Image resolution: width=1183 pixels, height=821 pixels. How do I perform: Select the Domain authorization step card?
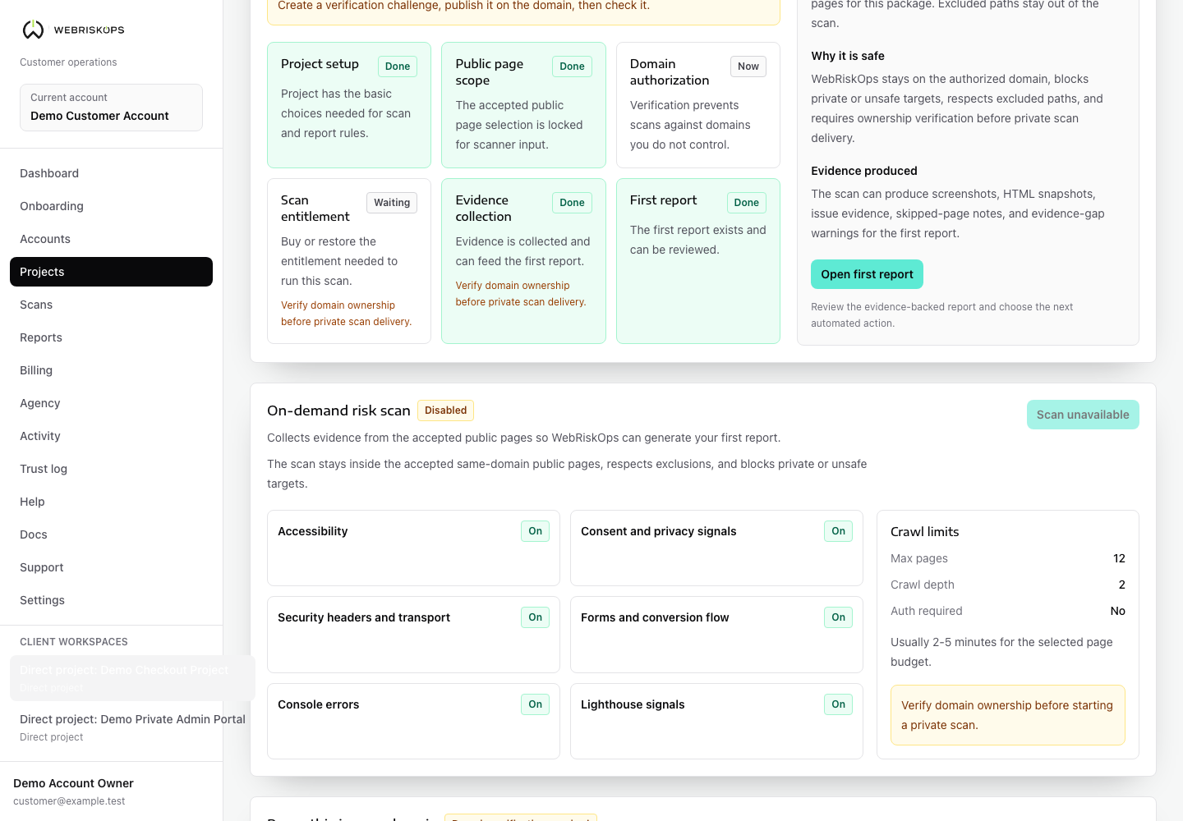698,105
